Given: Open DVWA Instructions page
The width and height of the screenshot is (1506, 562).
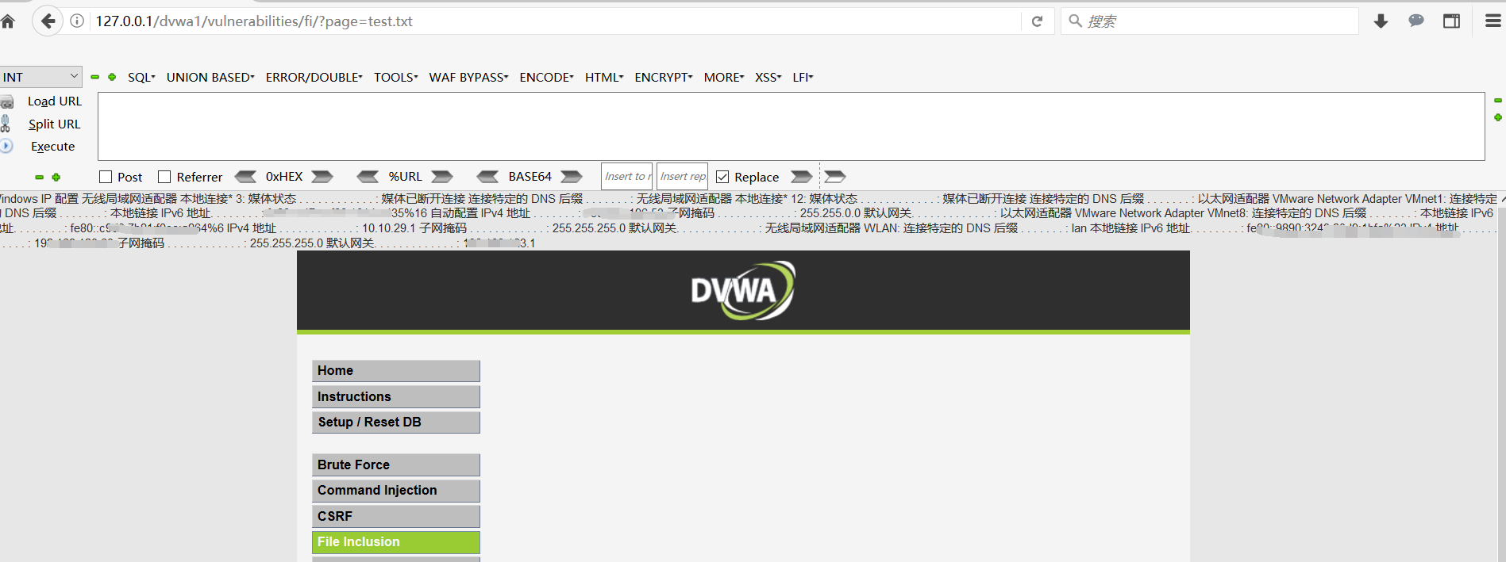Looking at the screenshot, I should click(396, 396).
